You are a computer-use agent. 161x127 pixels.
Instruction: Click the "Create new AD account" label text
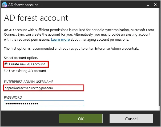click(x=27, y=64)
